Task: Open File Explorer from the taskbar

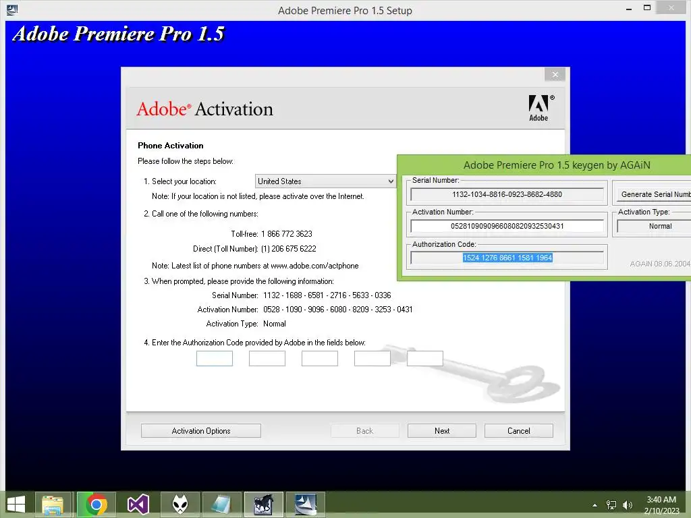Action: click(53, 505)
